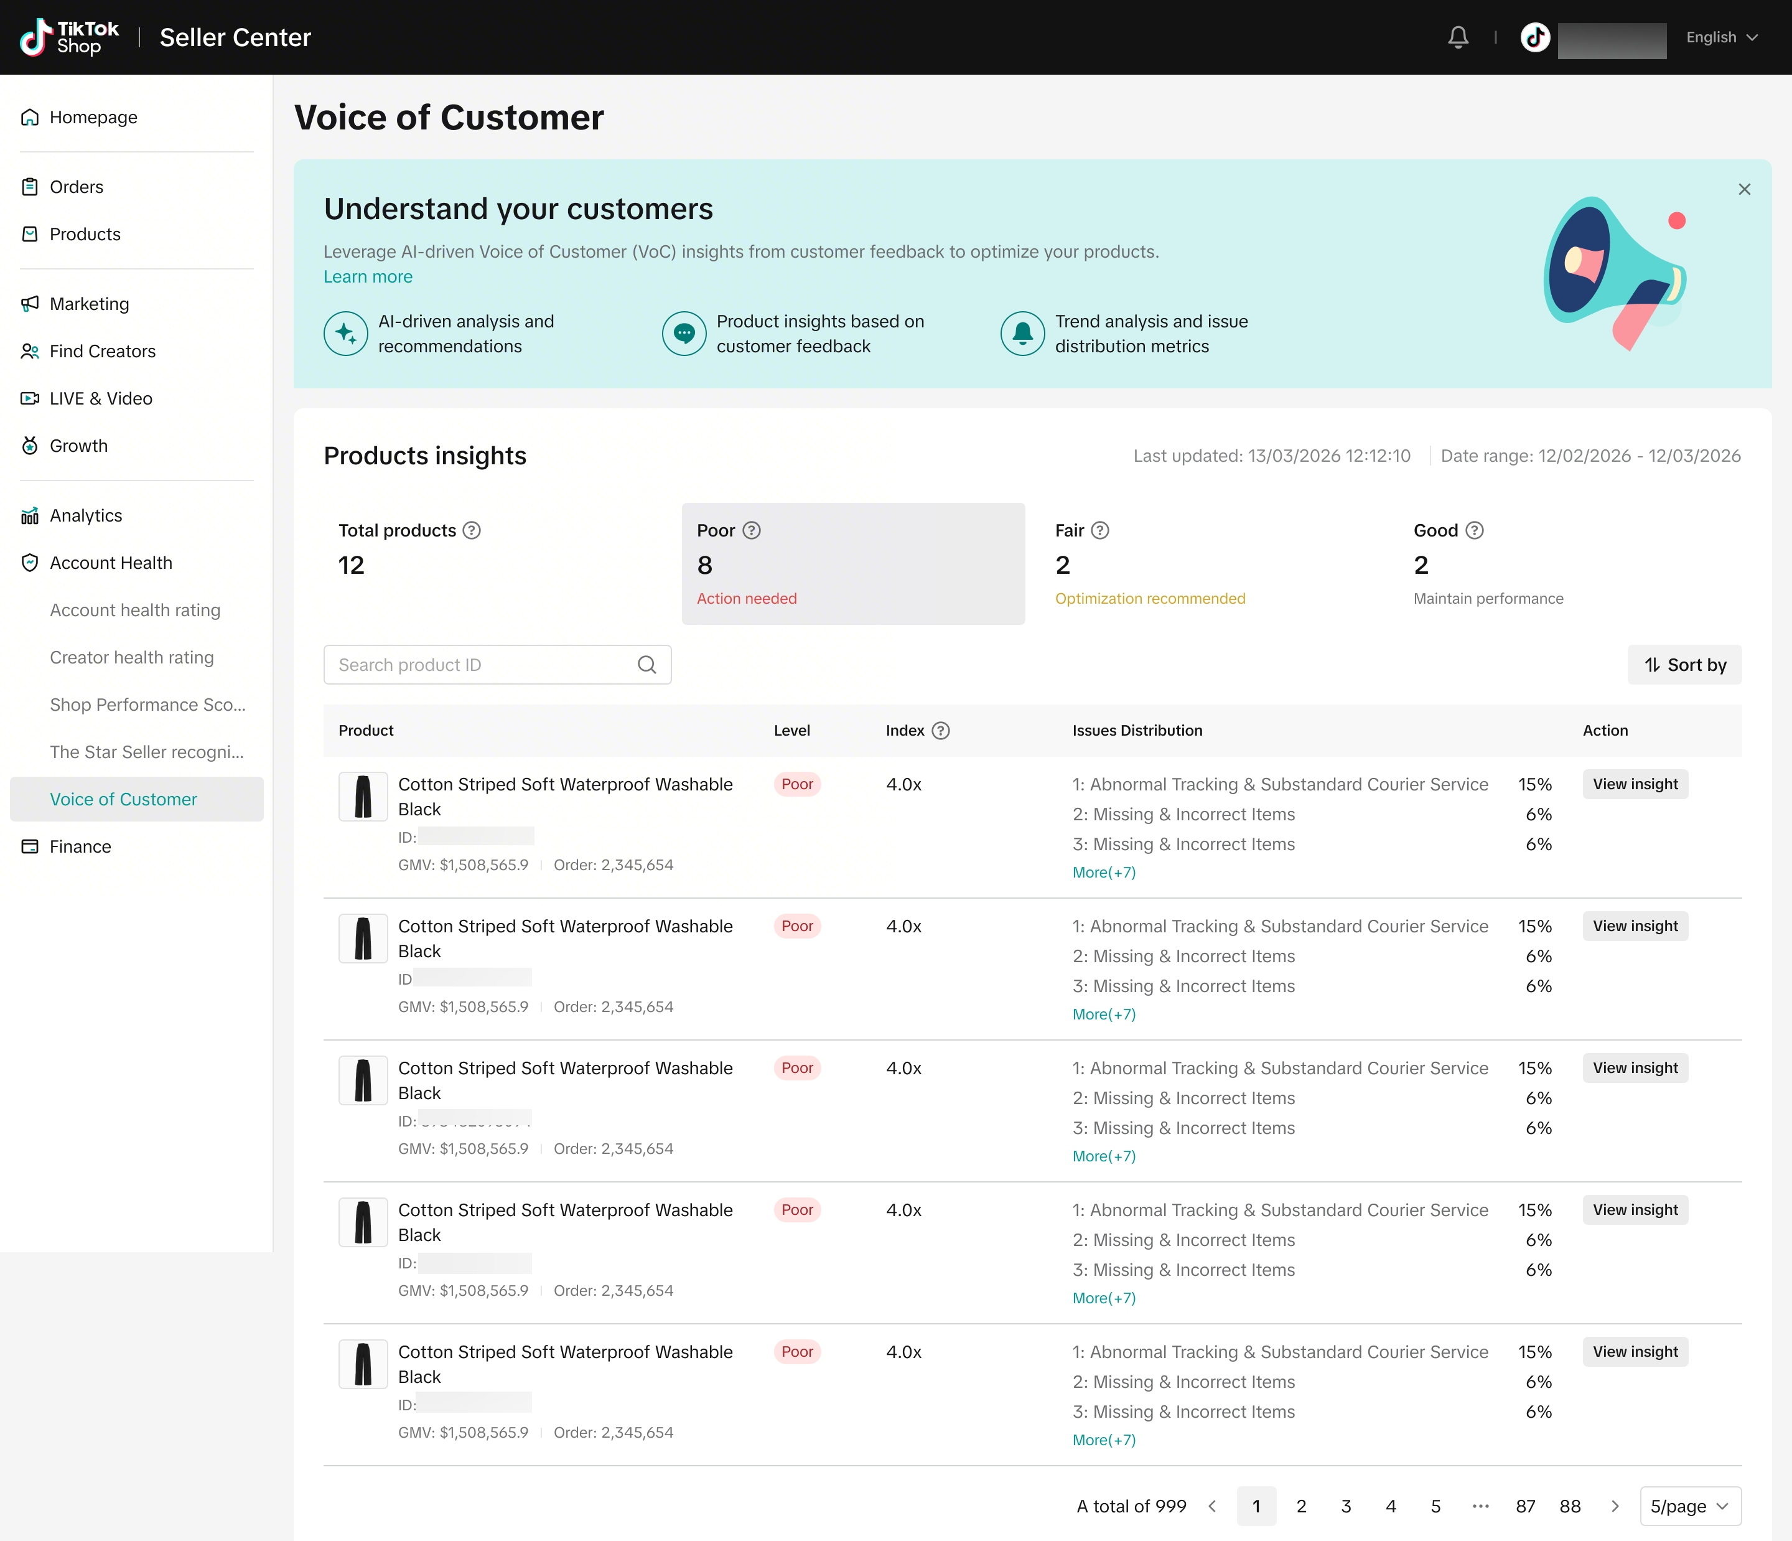
Task: Select Voice of Customer in sidebar
Action: pyautogui.click(x=137, y=800)
